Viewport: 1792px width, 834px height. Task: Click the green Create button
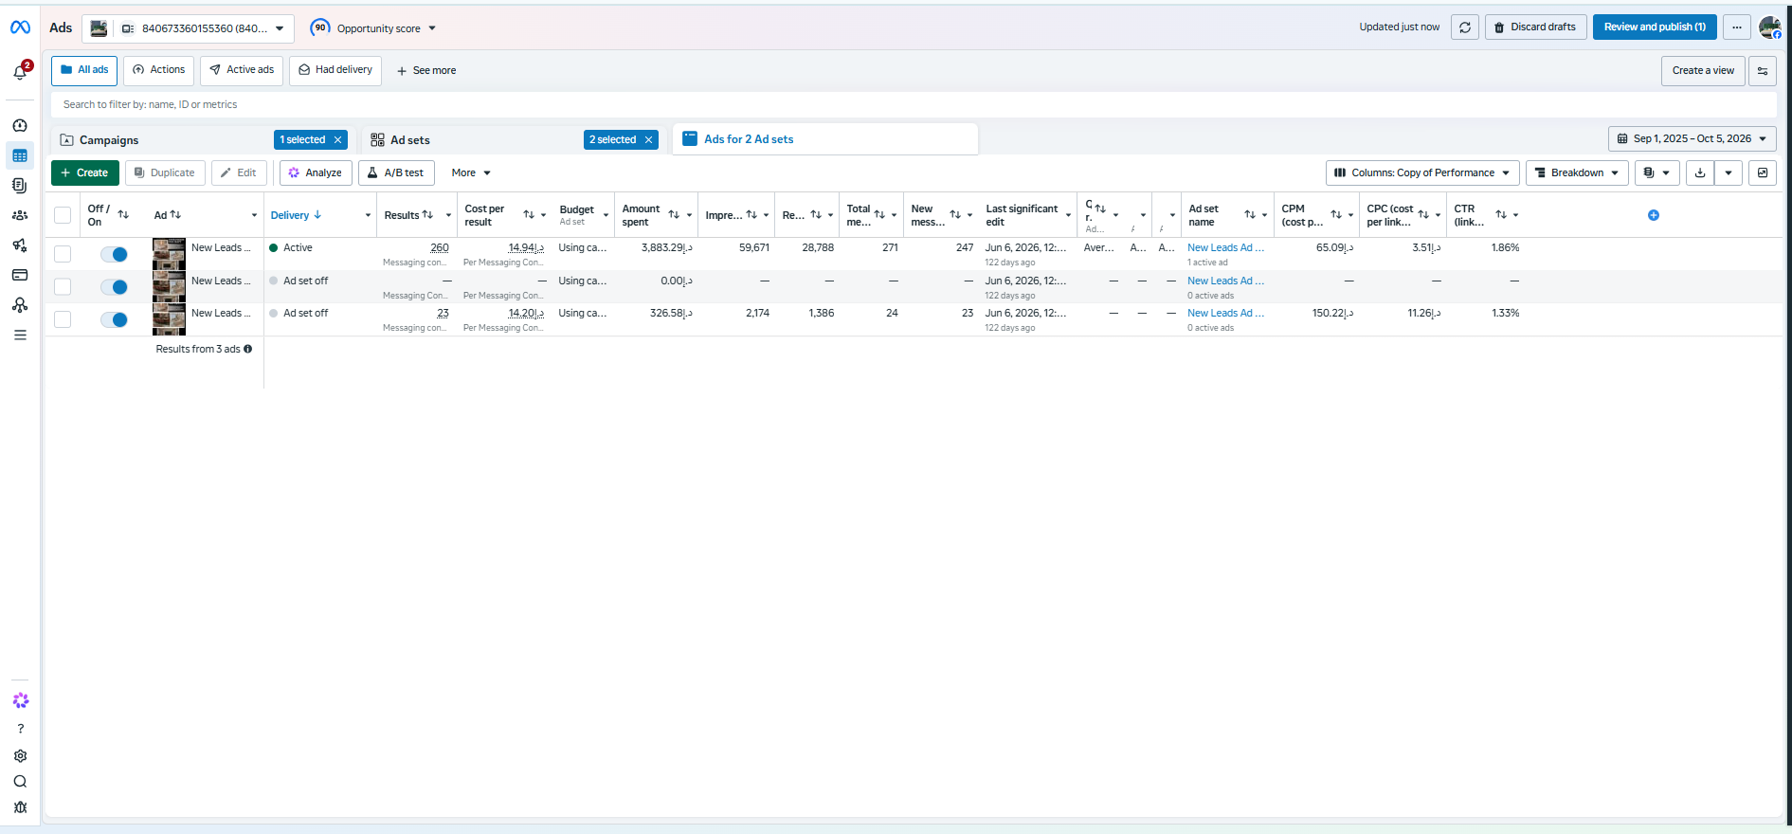(85, 172)
